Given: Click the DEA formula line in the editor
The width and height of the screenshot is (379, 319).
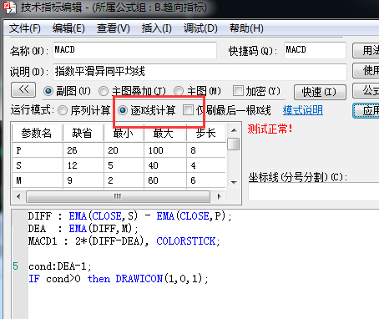Looking at the screenshot, I should [83, 229].
